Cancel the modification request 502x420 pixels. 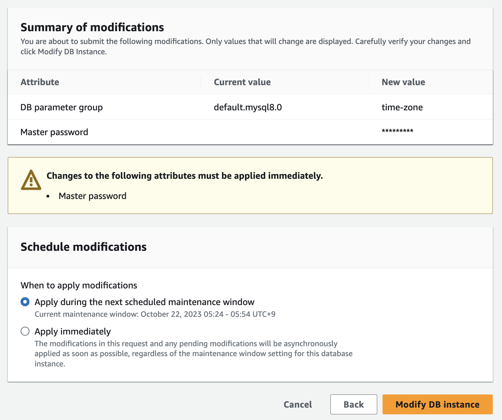click(x=297, y=404)
